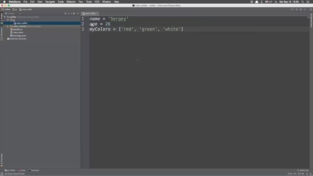
Task: Open the VCS menu
Action: (97, 2)
